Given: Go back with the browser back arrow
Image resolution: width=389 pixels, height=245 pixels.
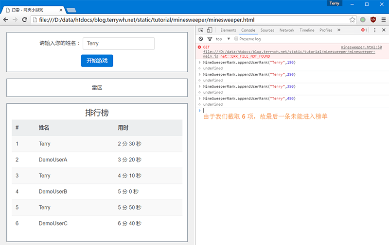Looking at the screenshot, I should (x=5, y=20).
